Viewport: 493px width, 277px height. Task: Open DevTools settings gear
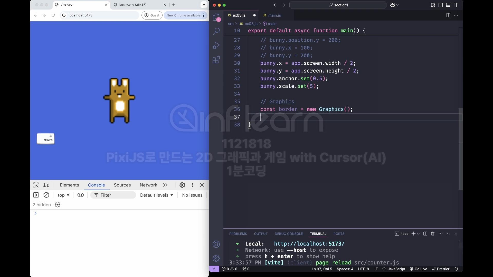click(x=182, y=185)
